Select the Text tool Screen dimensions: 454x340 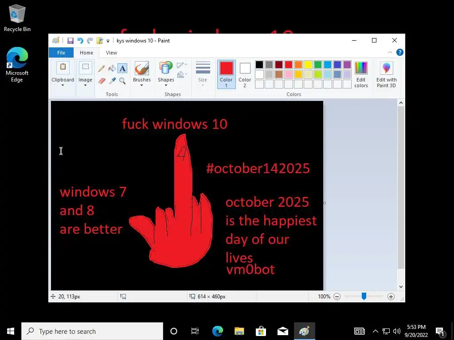coord(122,69)
